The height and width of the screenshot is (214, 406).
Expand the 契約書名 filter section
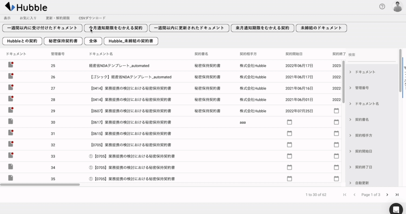tap(350, 120)
